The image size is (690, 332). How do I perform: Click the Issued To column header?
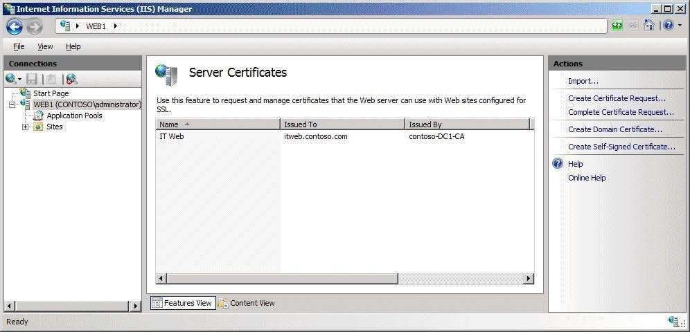343,124
